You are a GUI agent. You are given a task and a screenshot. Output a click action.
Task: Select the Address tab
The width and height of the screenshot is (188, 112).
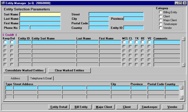pos(15,78)
